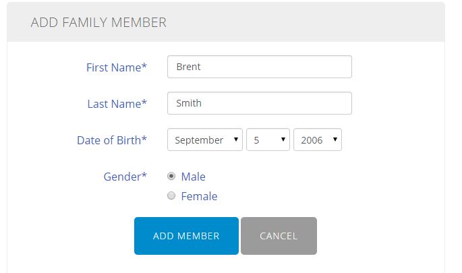The height and width of the screenshot is (273, 462).
Task: Open the day dropdown showing 5
Action: click(x=268, y=140)
